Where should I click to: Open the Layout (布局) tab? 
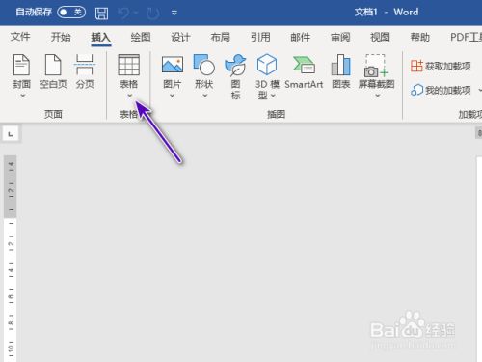point(221,37)
